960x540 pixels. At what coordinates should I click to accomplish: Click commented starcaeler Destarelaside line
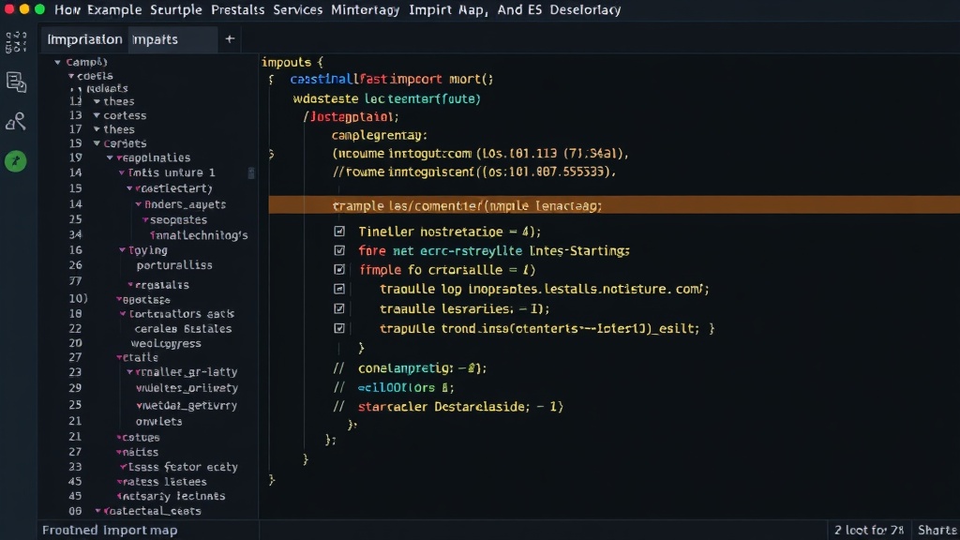coord(448,407)
